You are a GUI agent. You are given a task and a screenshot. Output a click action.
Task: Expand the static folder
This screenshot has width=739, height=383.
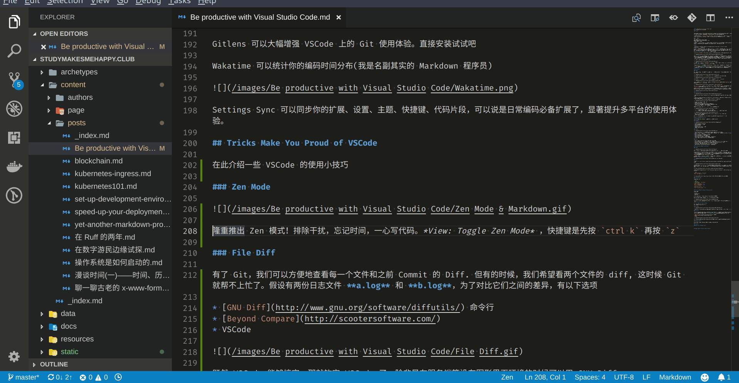(100, 352)
